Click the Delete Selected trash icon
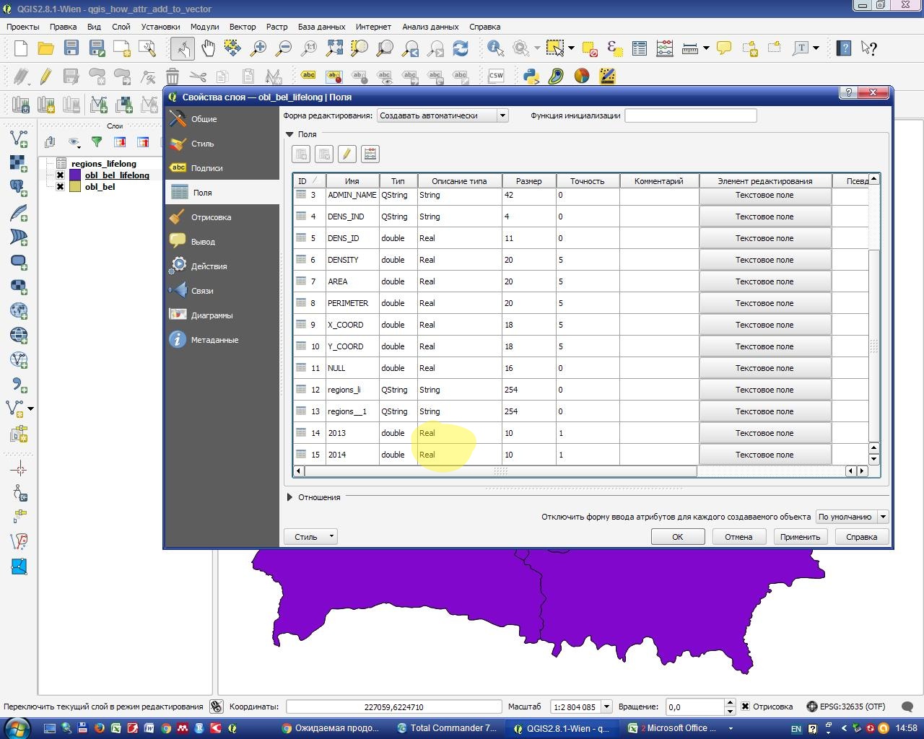Image resolution: width=924 pixels, height=739 pixels. click(x=173, y=76)
